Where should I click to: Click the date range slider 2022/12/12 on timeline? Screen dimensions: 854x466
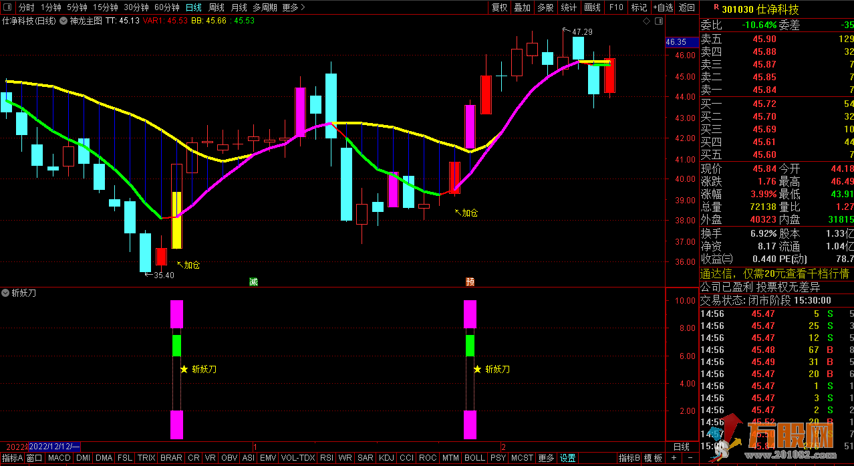click(x=54, y=446)
